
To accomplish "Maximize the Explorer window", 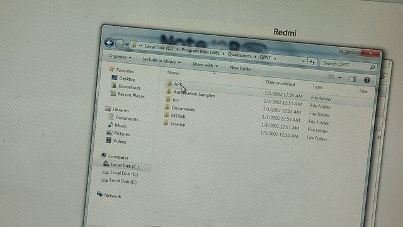I will coord(355,52).
